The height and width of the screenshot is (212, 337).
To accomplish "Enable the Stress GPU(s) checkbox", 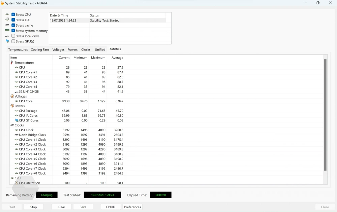I will (x=13, y=41).
